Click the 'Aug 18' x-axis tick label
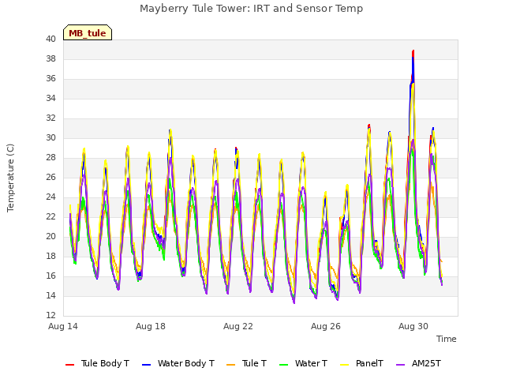Viewport: 505px width, 379px height. point(151,326)
